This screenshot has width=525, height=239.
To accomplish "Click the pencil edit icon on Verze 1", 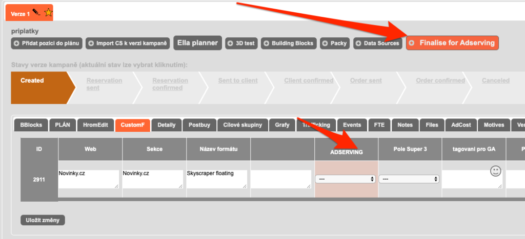I will (x=36, y=12).
